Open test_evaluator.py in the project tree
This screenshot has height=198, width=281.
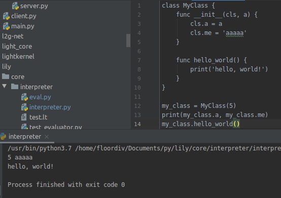[x=56, y=127]
